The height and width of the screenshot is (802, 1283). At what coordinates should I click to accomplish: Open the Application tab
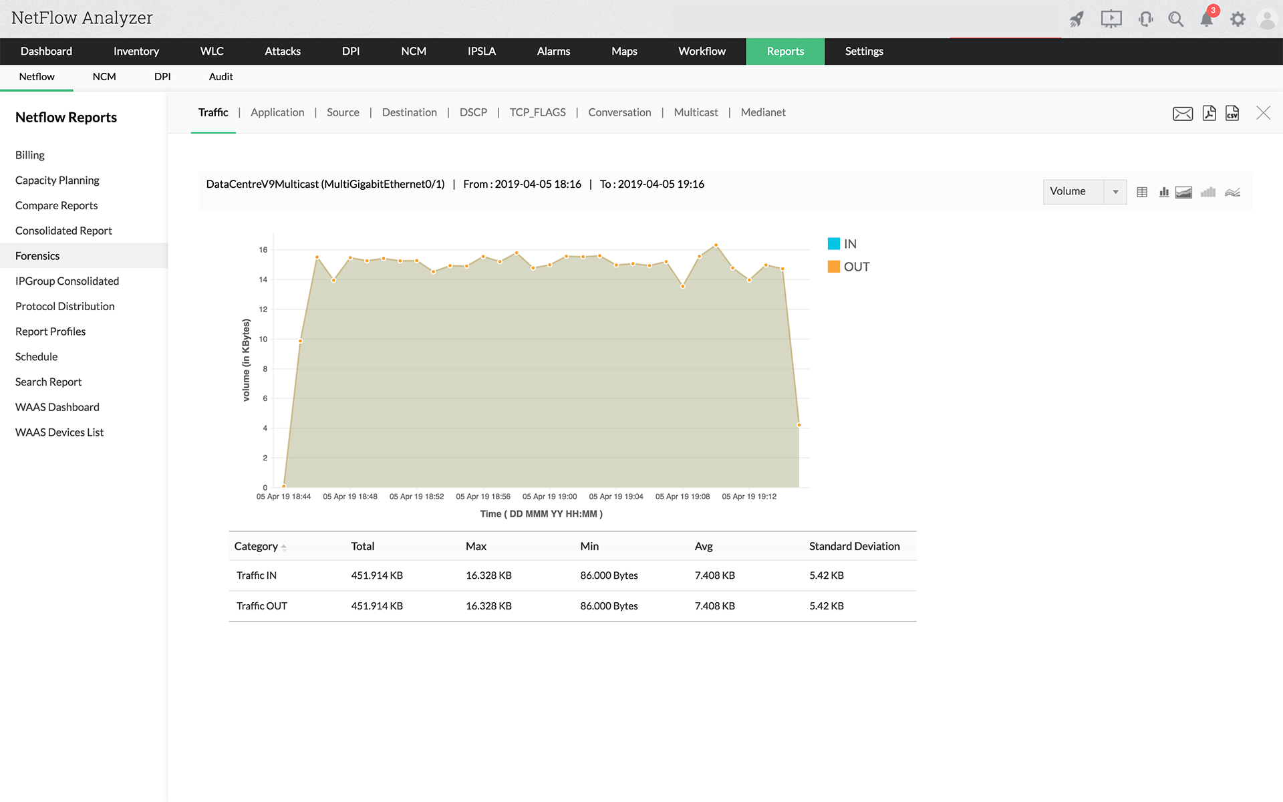click(277, 112)
